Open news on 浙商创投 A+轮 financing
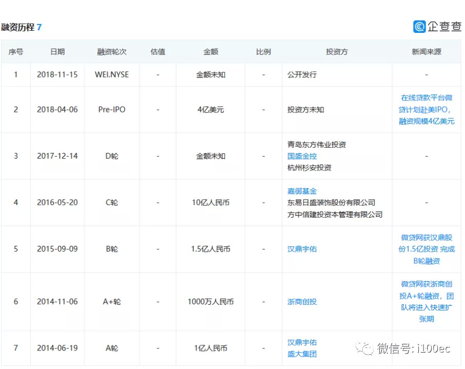Screen dimensions: 465x369 click(427, 301)
